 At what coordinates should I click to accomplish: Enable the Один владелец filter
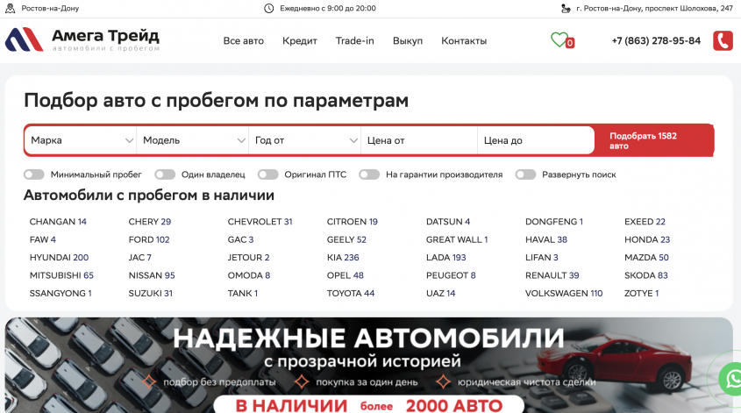165,174
